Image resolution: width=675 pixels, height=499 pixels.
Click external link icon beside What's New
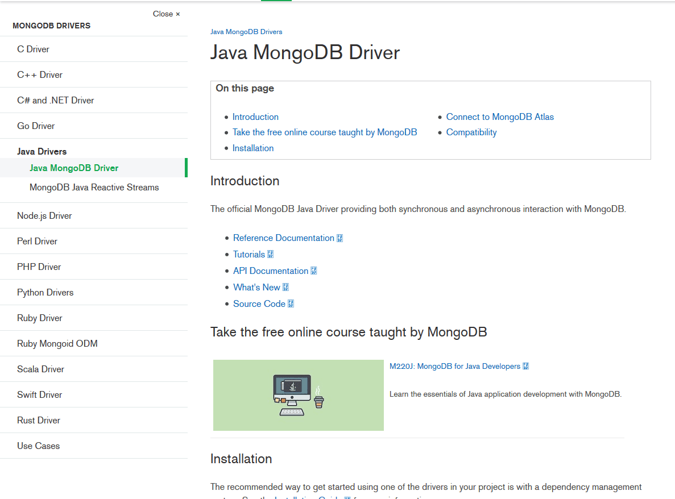pos(286,288)
